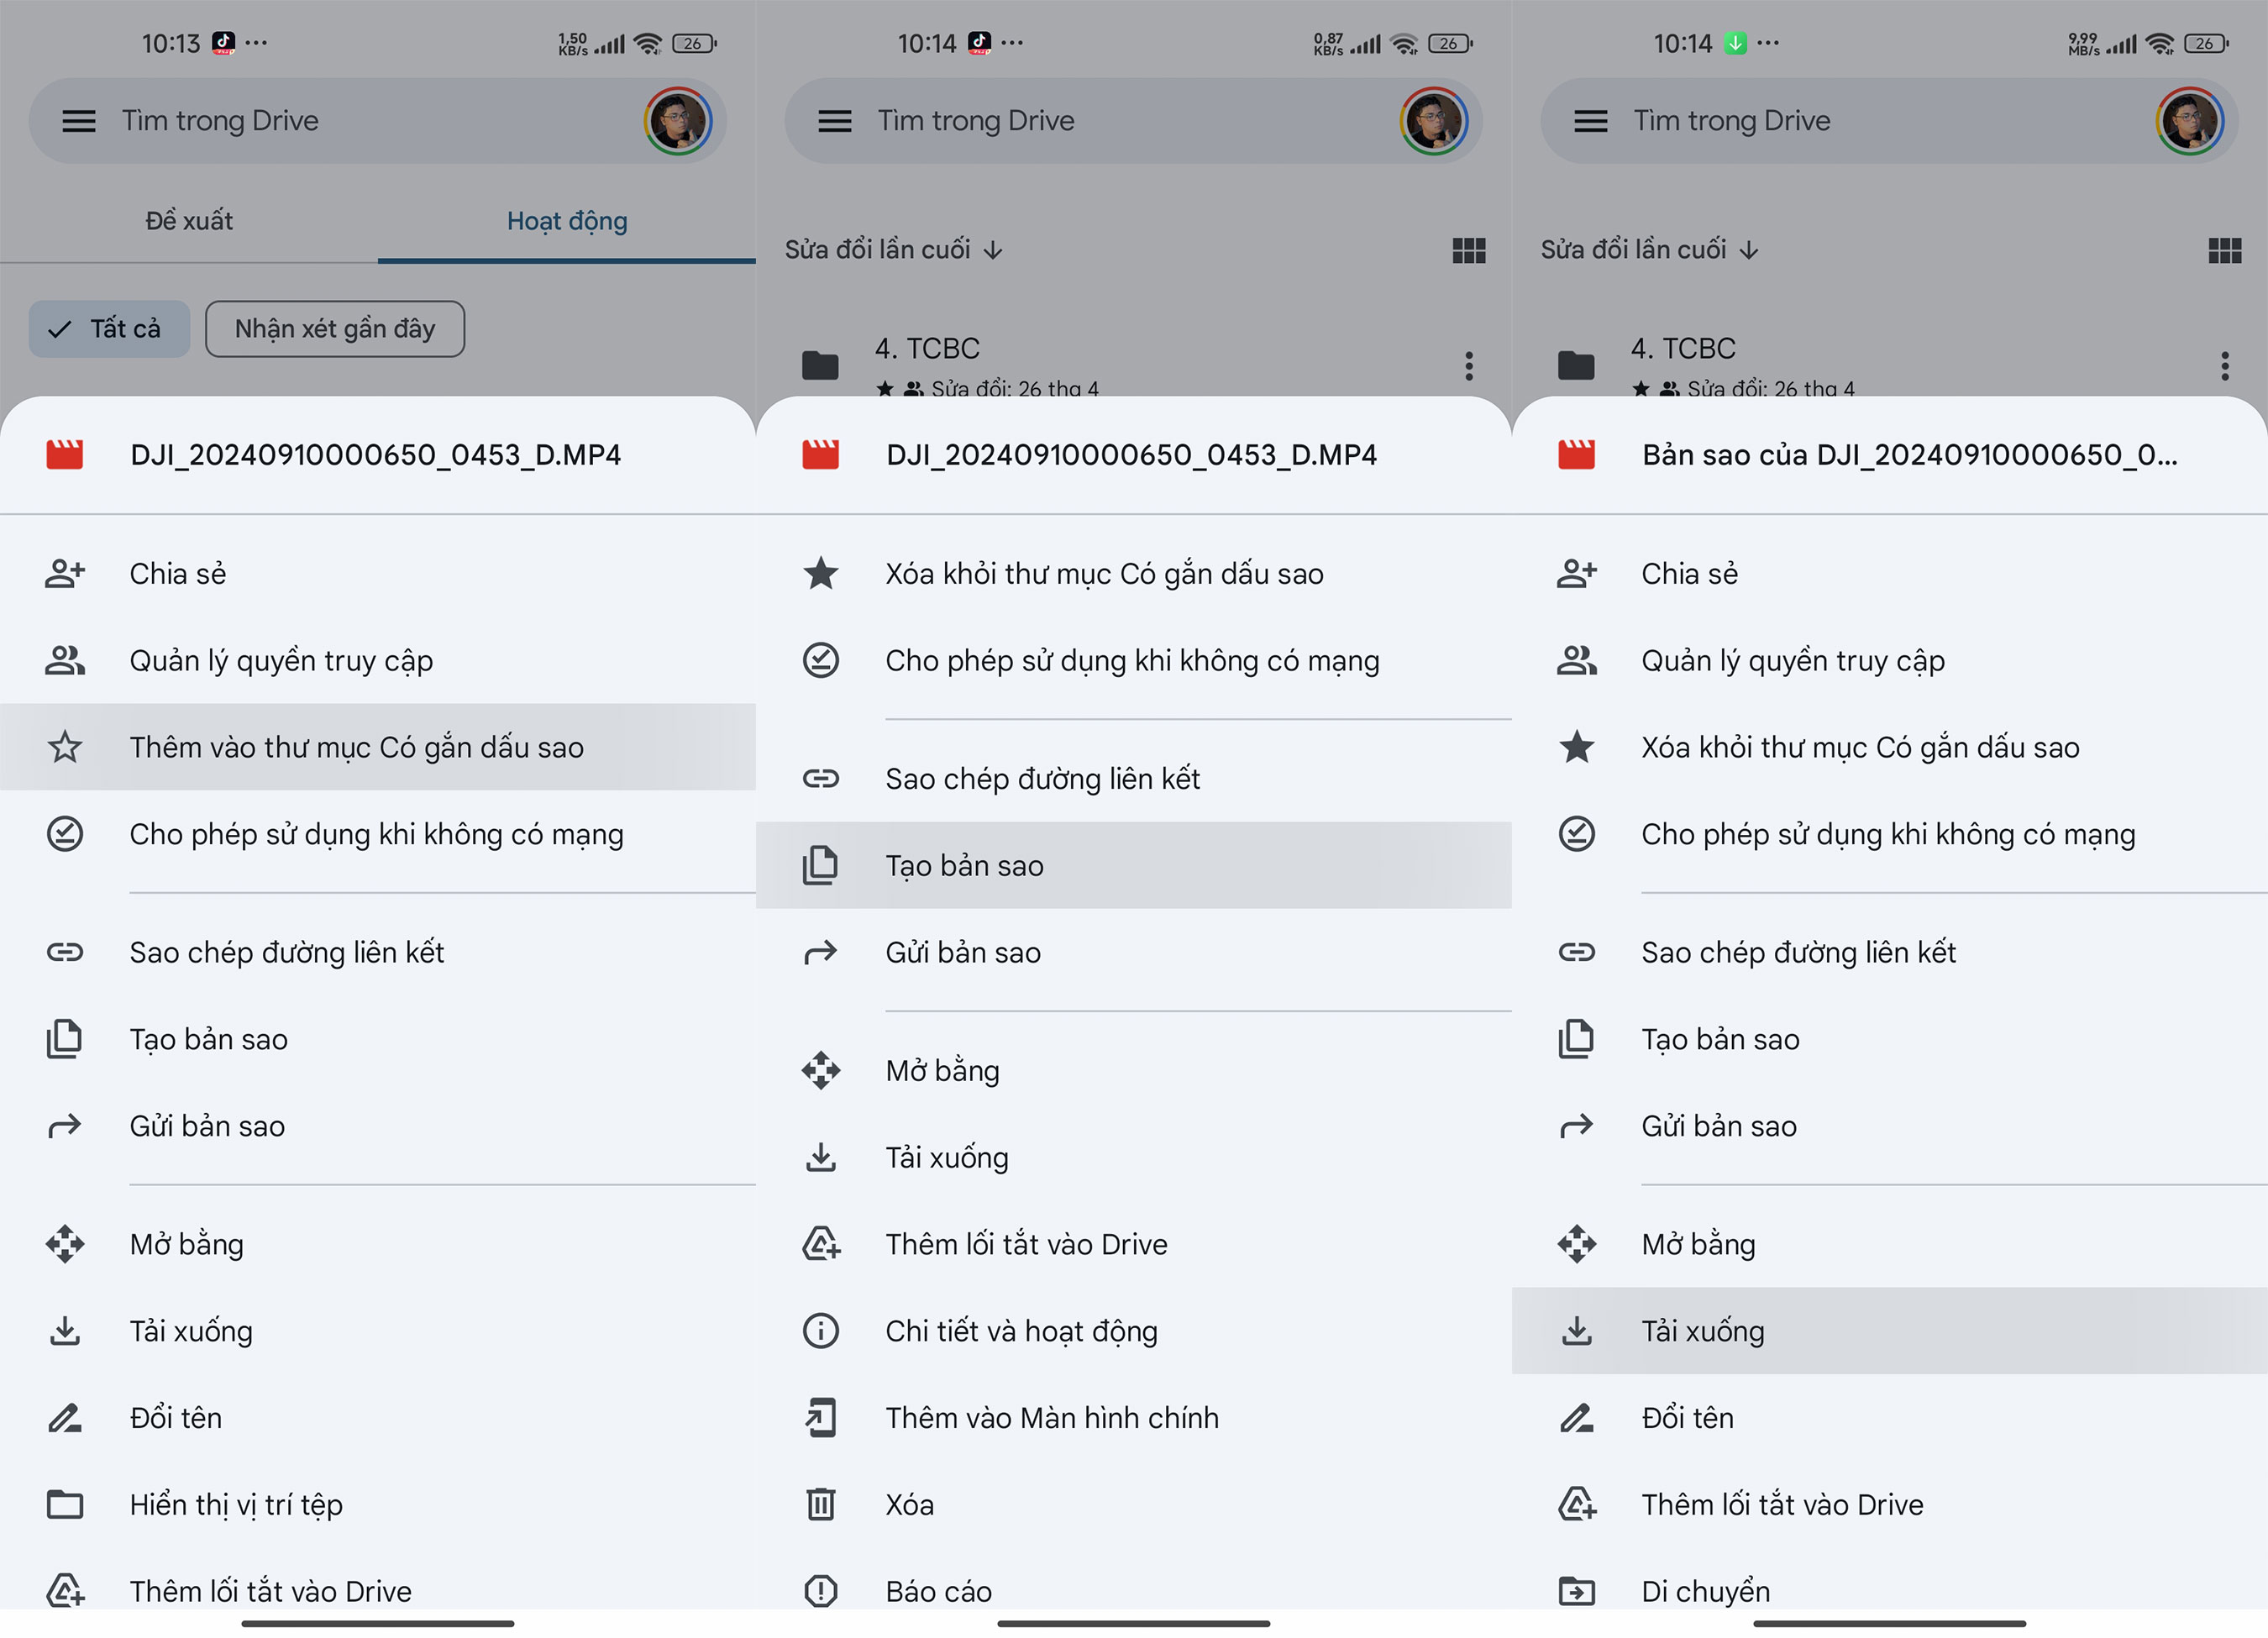Click the folder icon for Hiển thị vị trí tệp
The height and width of the screenshot is (1638, 2268).
tap(65, 1504)
